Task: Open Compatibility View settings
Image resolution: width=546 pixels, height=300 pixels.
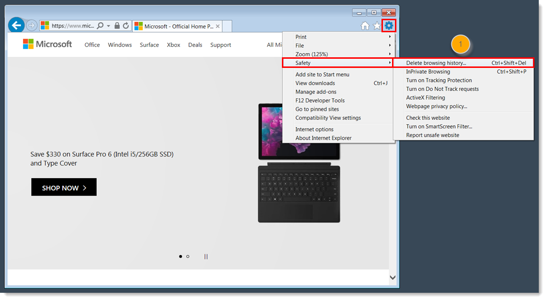Action: click(338, 118)
